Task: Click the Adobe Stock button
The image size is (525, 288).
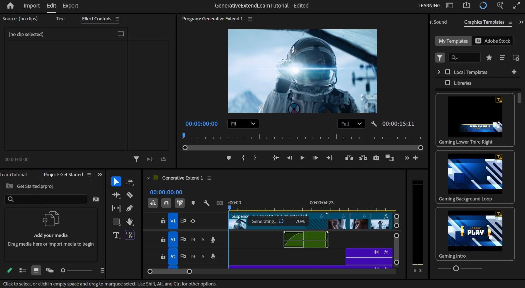Action: coord(493,41)
